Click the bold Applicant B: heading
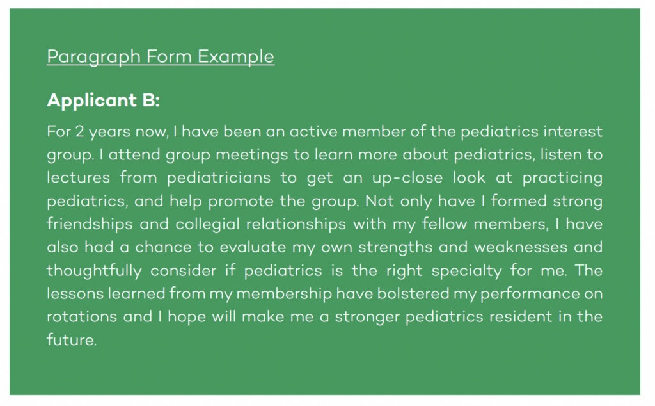This screenshot has width=655, height=406. click(x=103, y=101)
